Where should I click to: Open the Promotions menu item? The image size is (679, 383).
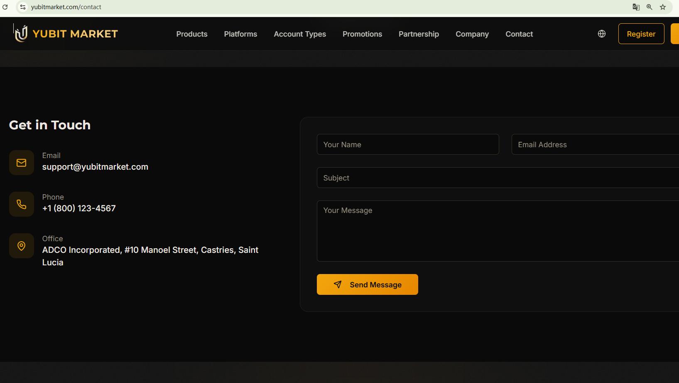(362, 34)
